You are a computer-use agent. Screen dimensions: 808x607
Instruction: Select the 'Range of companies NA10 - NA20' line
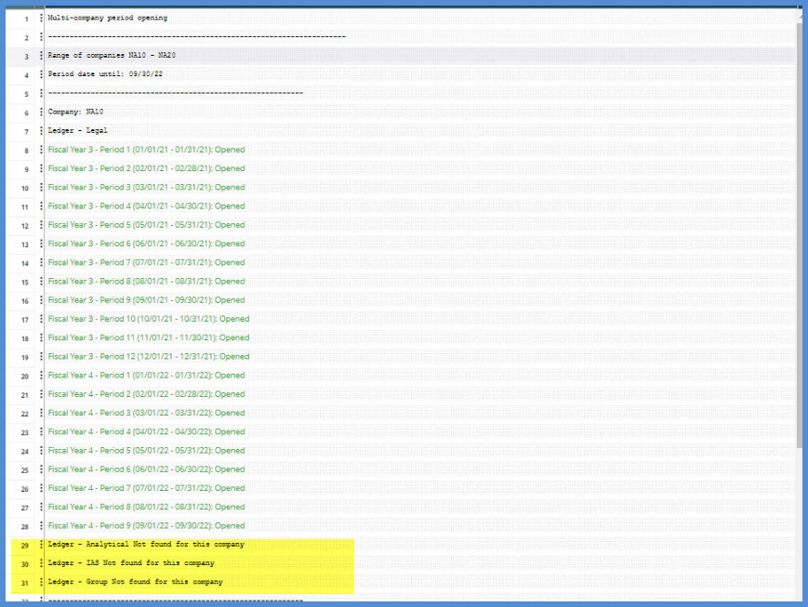tap(112, 56)
